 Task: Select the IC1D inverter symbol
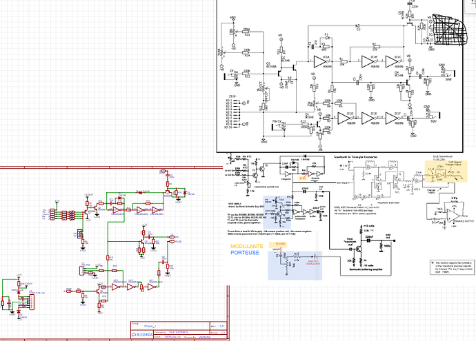(x=344, y=118)
